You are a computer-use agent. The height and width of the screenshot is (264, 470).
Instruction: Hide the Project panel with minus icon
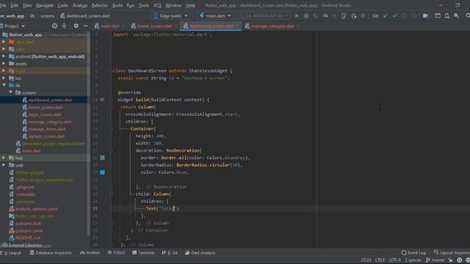85,26
